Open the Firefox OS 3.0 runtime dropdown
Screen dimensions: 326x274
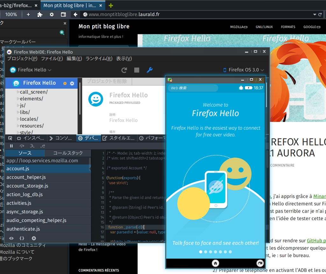(244, 70)
